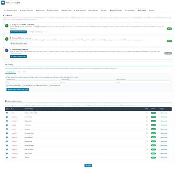Uncheck Use for the Firm / business row
Viewport: 176px width, 169px height.
[x=7, y=149]
